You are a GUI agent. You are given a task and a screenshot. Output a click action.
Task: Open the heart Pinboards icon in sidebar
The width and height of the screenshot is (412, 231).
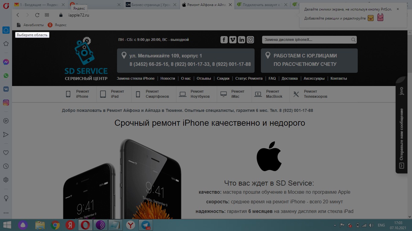click(x=6, y=153)
